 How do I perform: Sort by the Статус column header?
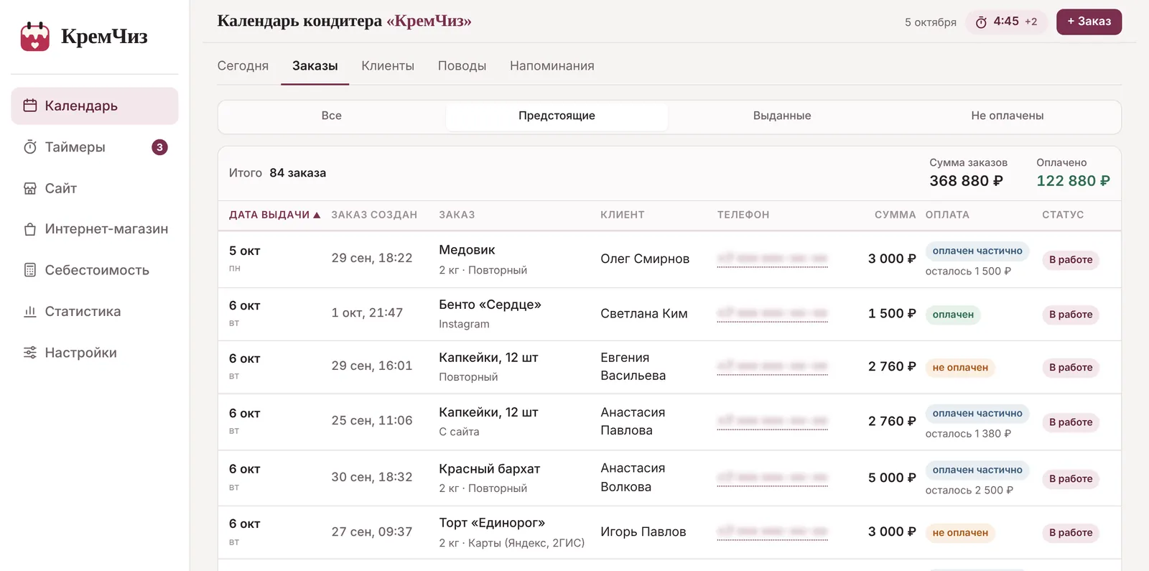coord(1063,215)
